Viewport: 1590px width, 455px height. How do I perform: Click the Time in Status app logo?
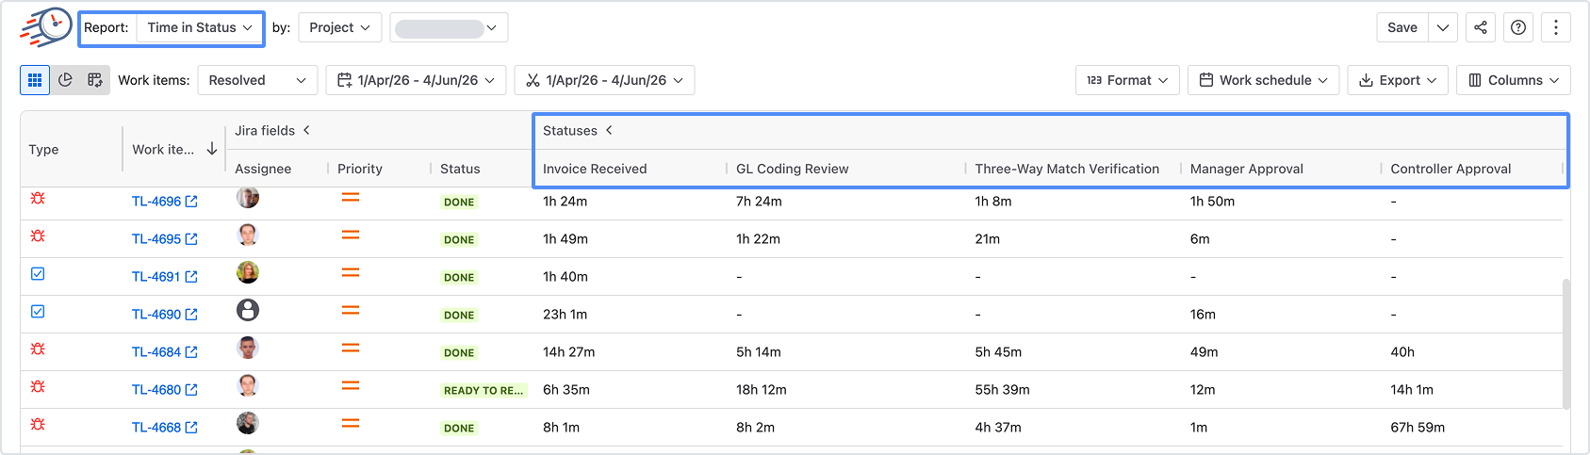[46, 27]
